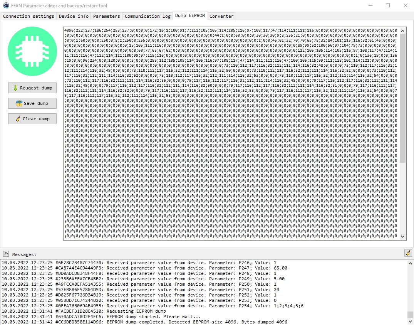Click the messages log scrollbar down arrow

coord(410,322)
